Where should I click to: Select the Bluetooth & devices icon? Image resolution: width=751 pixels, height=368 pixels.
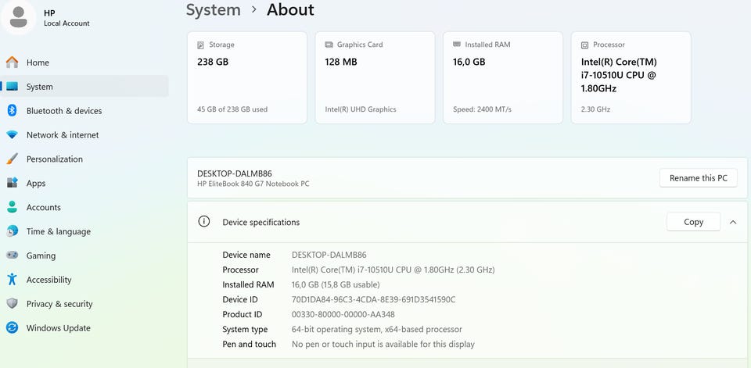point(12,111)
